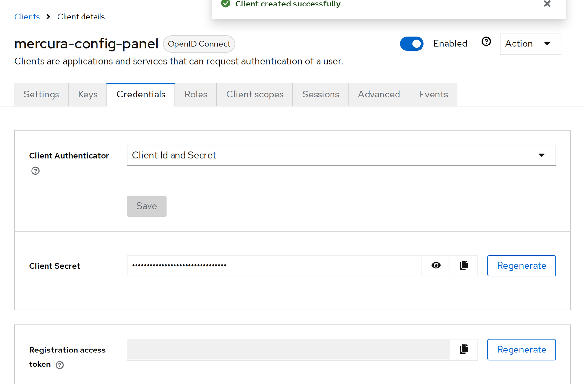Toggle the Enabled switch off

(x=412, y=44)
